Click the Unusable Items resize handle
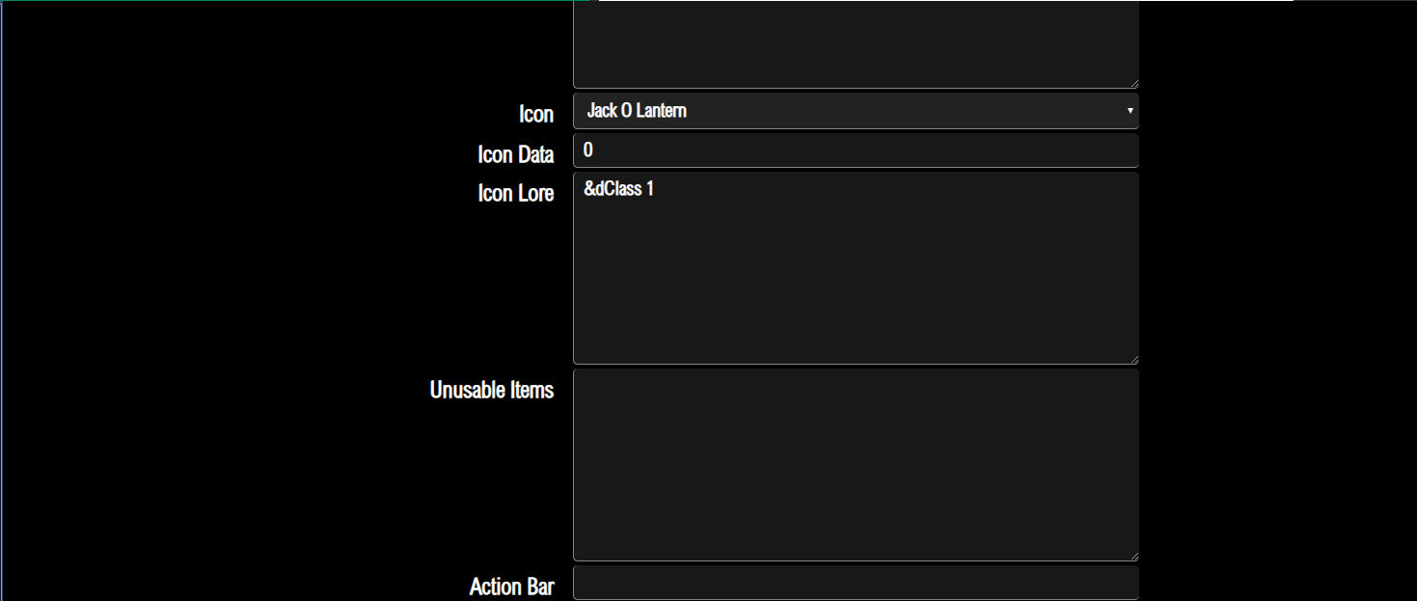 click(1133, 556)
